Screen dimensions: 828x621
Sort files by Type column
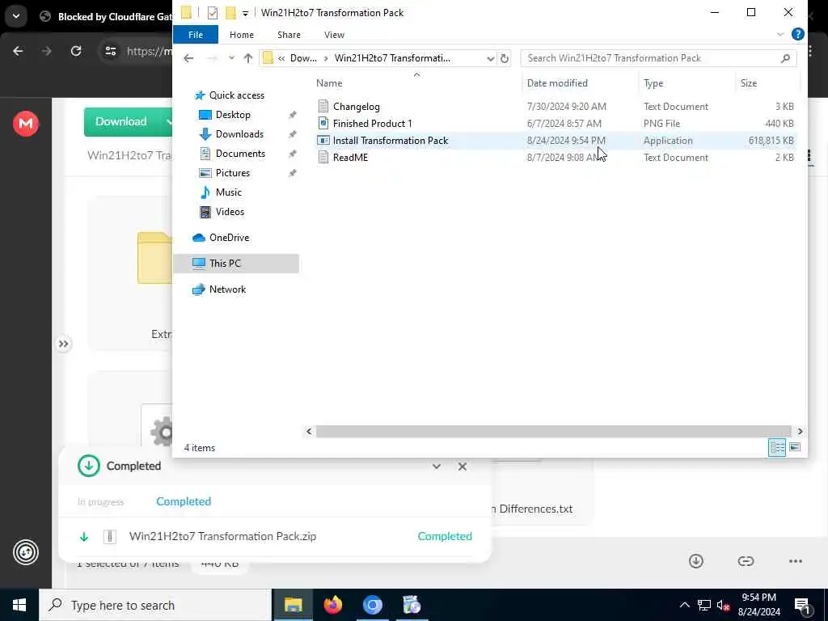[x=653, y=83]
